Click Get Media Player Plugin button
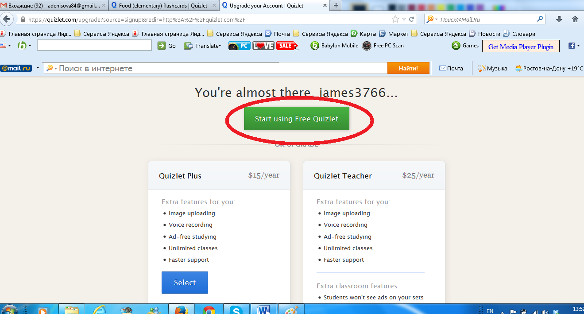The image size is (584, 314). tap(521, 47)
